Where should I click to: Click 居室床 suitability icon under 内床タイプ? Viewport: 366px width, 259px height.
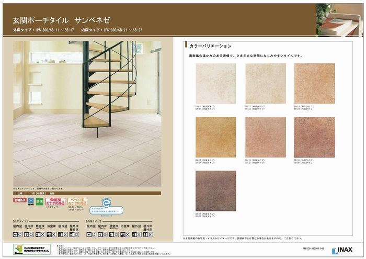[x=114, y=234]
